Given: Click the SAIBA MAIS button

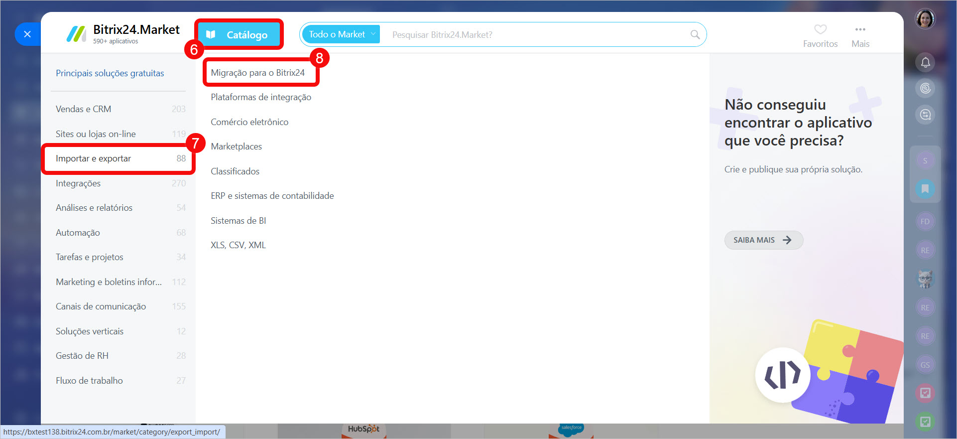Looking at the screenshot, I should pyautogui.click(x=763, y=240).
